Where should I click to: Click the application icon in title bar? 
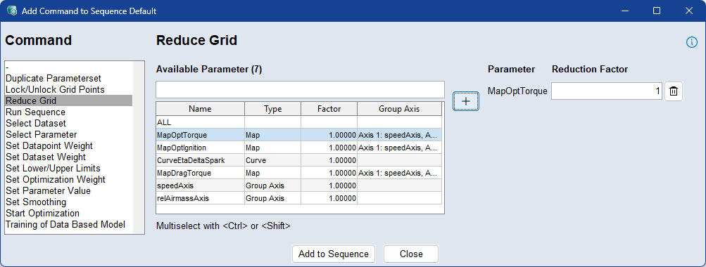pyautogui.click(x=12, y=11)
